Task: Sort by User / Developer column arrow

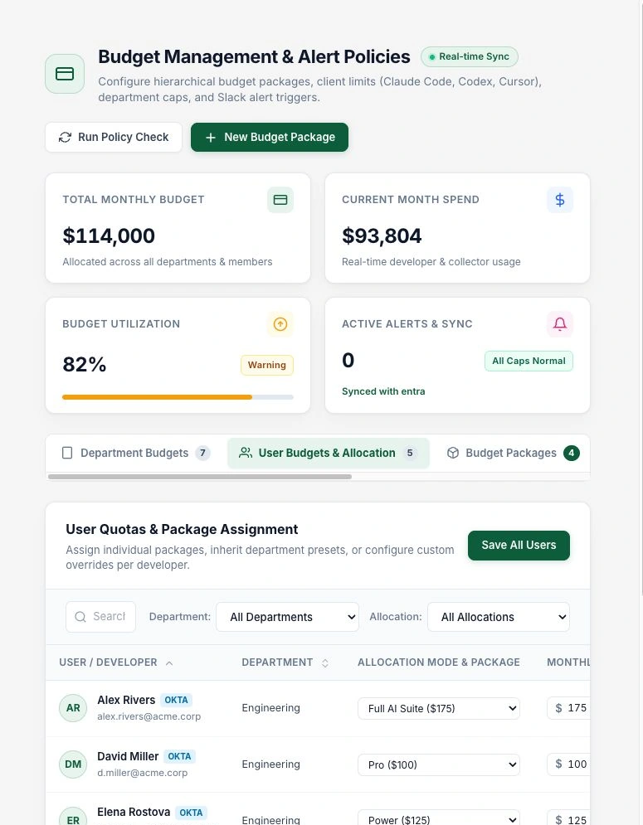Action: [x=169, y=663]
